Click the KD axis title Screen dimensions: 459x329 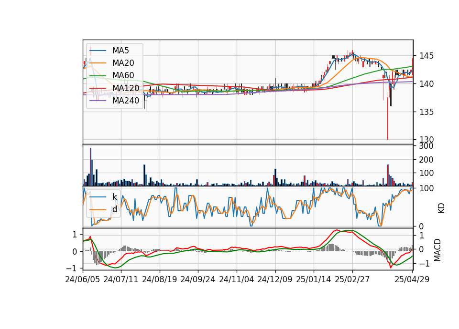pos(441,208)
